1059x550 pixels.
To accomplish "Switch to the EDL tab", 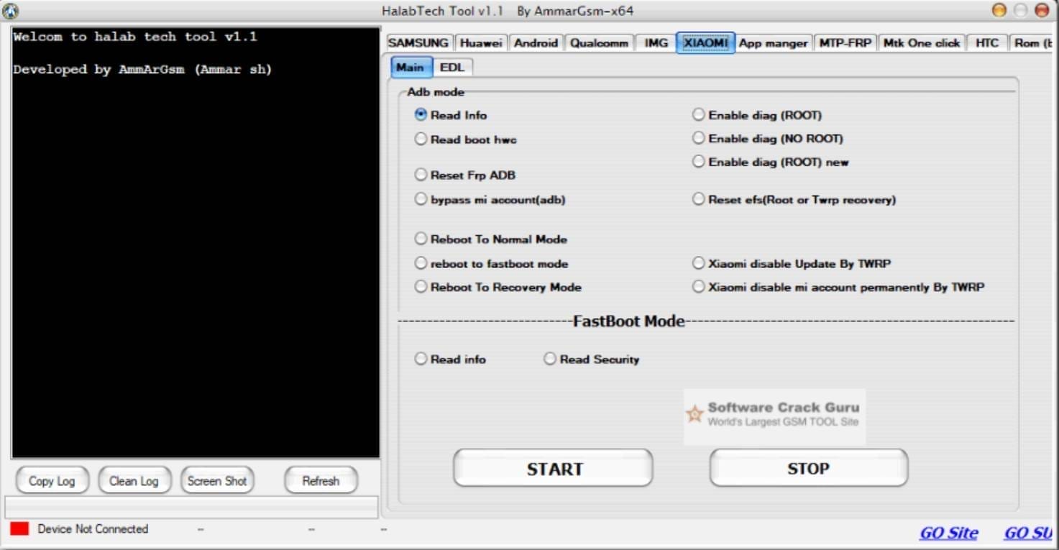I will (452, 67).
